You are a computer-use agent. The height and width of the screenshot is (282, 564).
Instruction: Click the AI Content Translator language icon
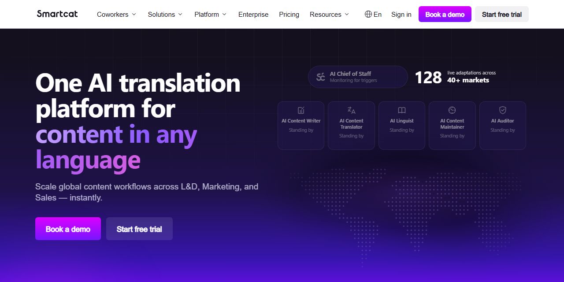[351, 110]
